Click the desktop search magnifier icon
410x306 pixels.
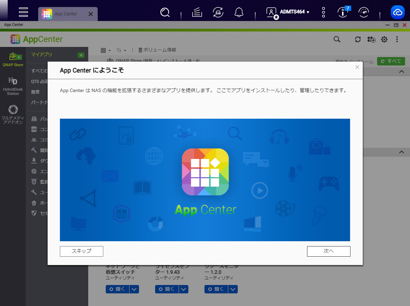coord(165,12)
